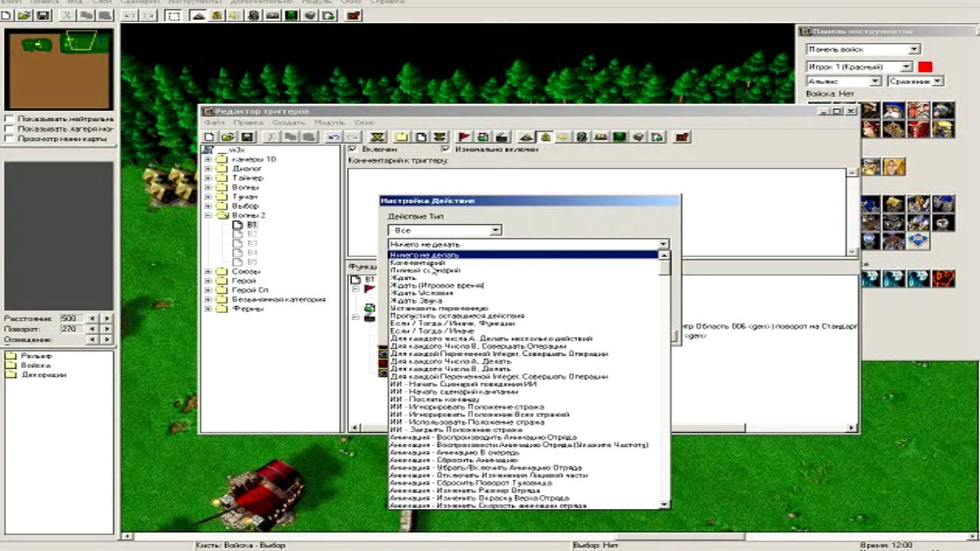The image size is (980, 551).
Task: Launch test map from the main toolbar
Action: tap(353, 15)
